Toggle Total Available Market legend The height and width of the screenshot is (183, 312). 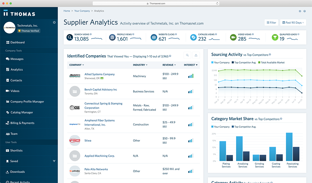pos(271,62)
